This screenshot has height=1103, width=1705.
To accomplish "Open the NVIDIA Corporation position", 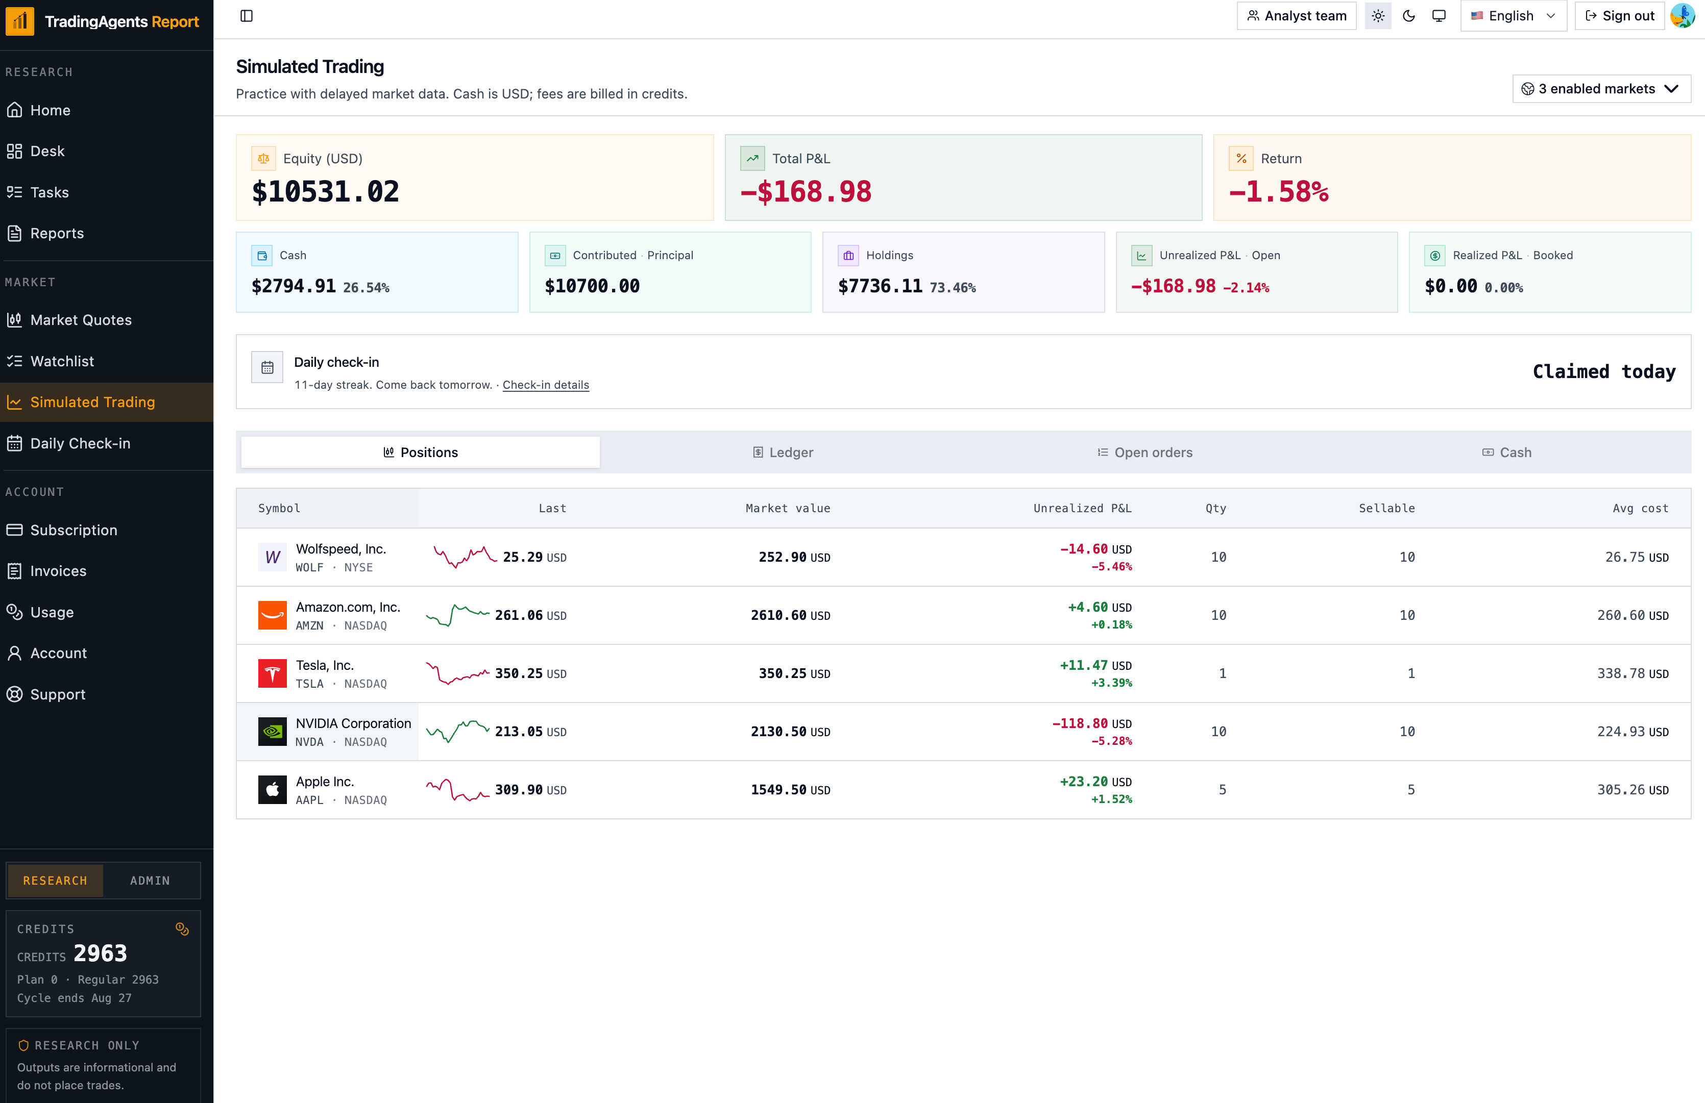I will click(x=964, y=732).
